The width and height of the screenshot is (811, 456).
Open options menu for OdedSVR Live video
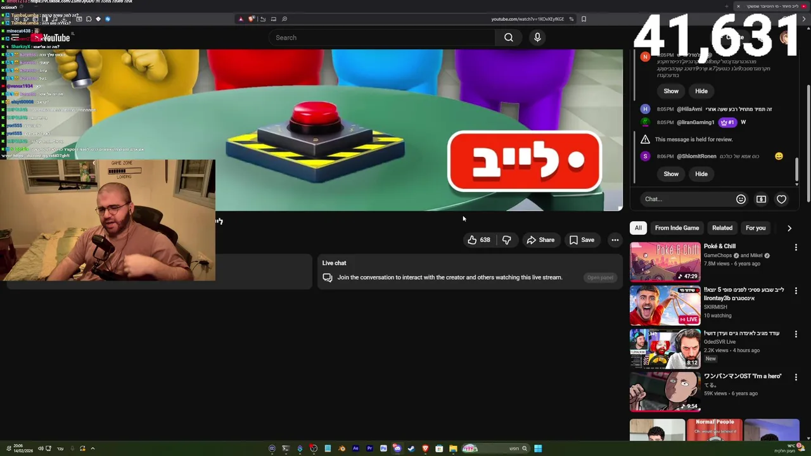796,334
